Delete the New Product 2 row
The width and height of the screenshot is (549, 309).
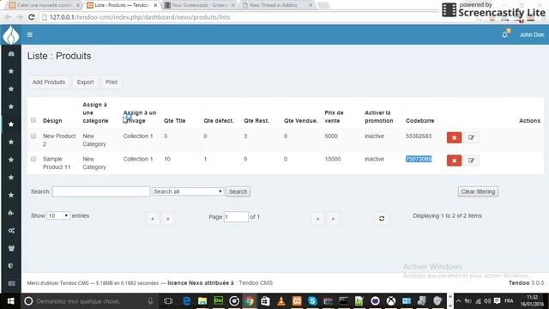454,137
